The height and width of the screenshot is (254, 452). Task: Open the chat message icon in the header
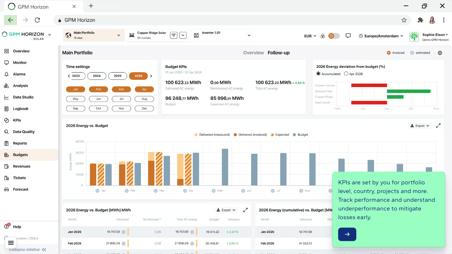348,36
